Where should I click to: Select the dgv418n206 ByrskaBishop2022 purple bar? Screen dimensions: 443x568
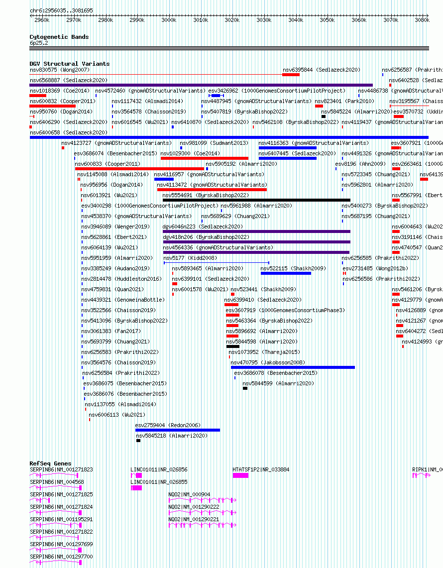pyautogui.click(x=256, y=242)
